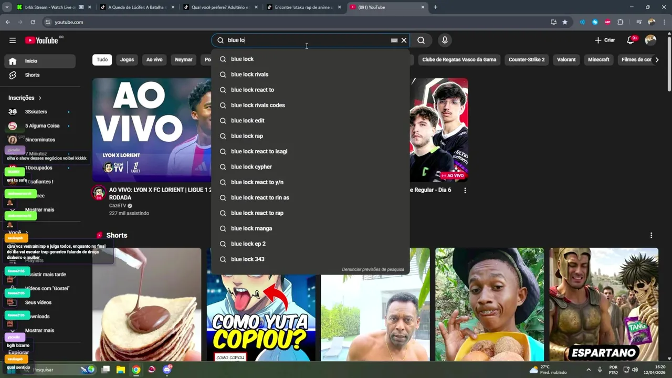Viewport: 672px width, 378px height.
Task: Pick the "blue lock react to y/n" suggestion
Action: [310, 182]
